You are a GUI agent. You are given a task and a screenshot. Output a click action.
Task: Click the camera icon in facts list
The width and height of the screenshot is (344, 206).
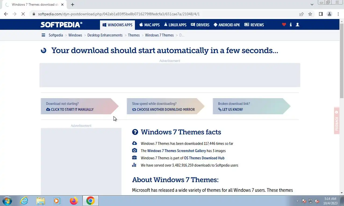click(x=134, y=150)
